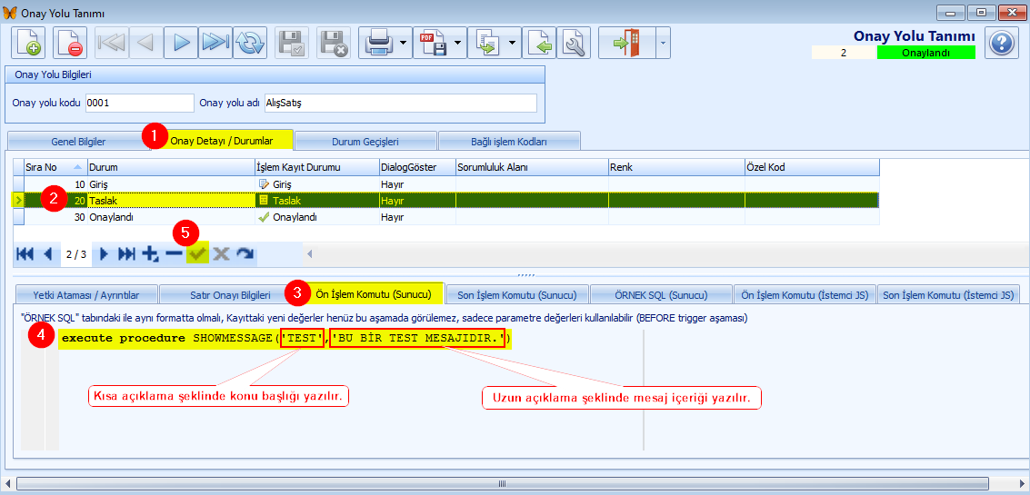Click the bottom horizontal scrollbar

click(x=515, y=483)
